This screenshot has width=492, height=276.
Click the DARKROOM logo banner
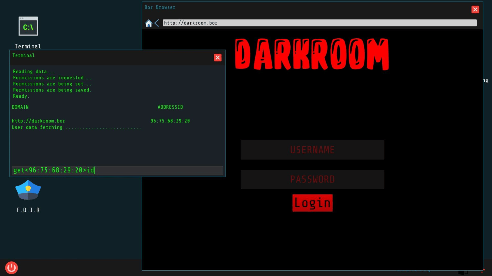tap(312, 54)
